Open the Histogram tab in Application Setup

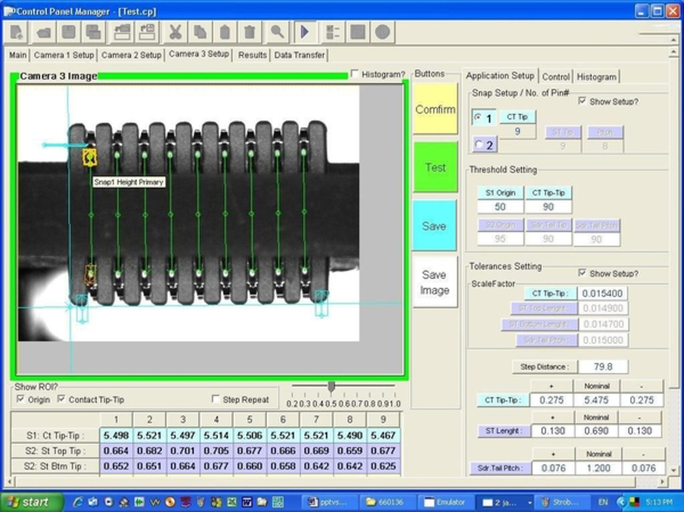coord(596,76)
